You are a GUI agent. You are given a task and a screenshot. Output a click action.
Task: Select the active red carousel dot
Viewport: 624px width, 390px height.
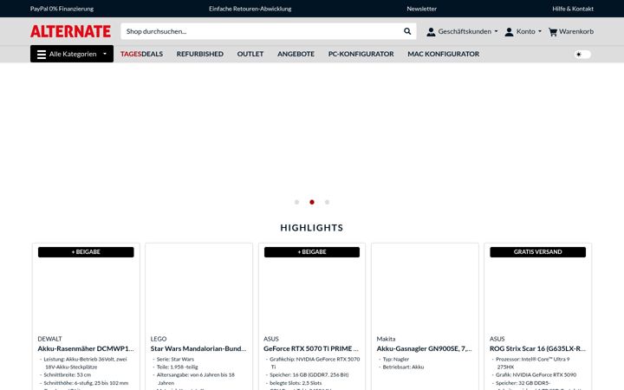pos(312,202)
